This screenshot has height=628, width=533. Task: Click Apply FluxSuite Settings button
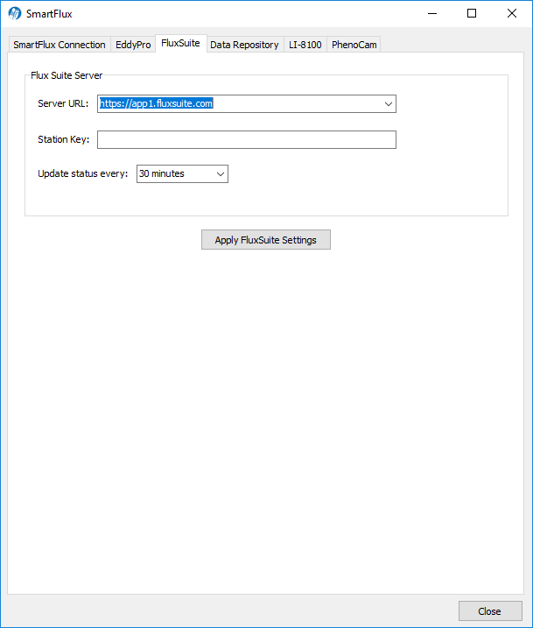coord(266,239)
